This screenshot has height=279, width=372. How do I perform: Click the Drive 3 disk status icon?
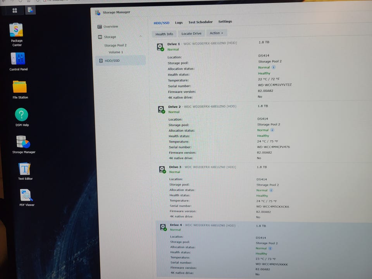(162, 169)
